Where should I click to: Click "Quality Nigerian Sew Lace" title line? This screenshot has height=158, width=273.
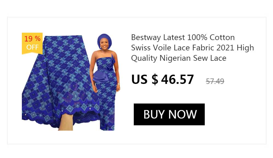pyautogui.click(x=179, y=58)
